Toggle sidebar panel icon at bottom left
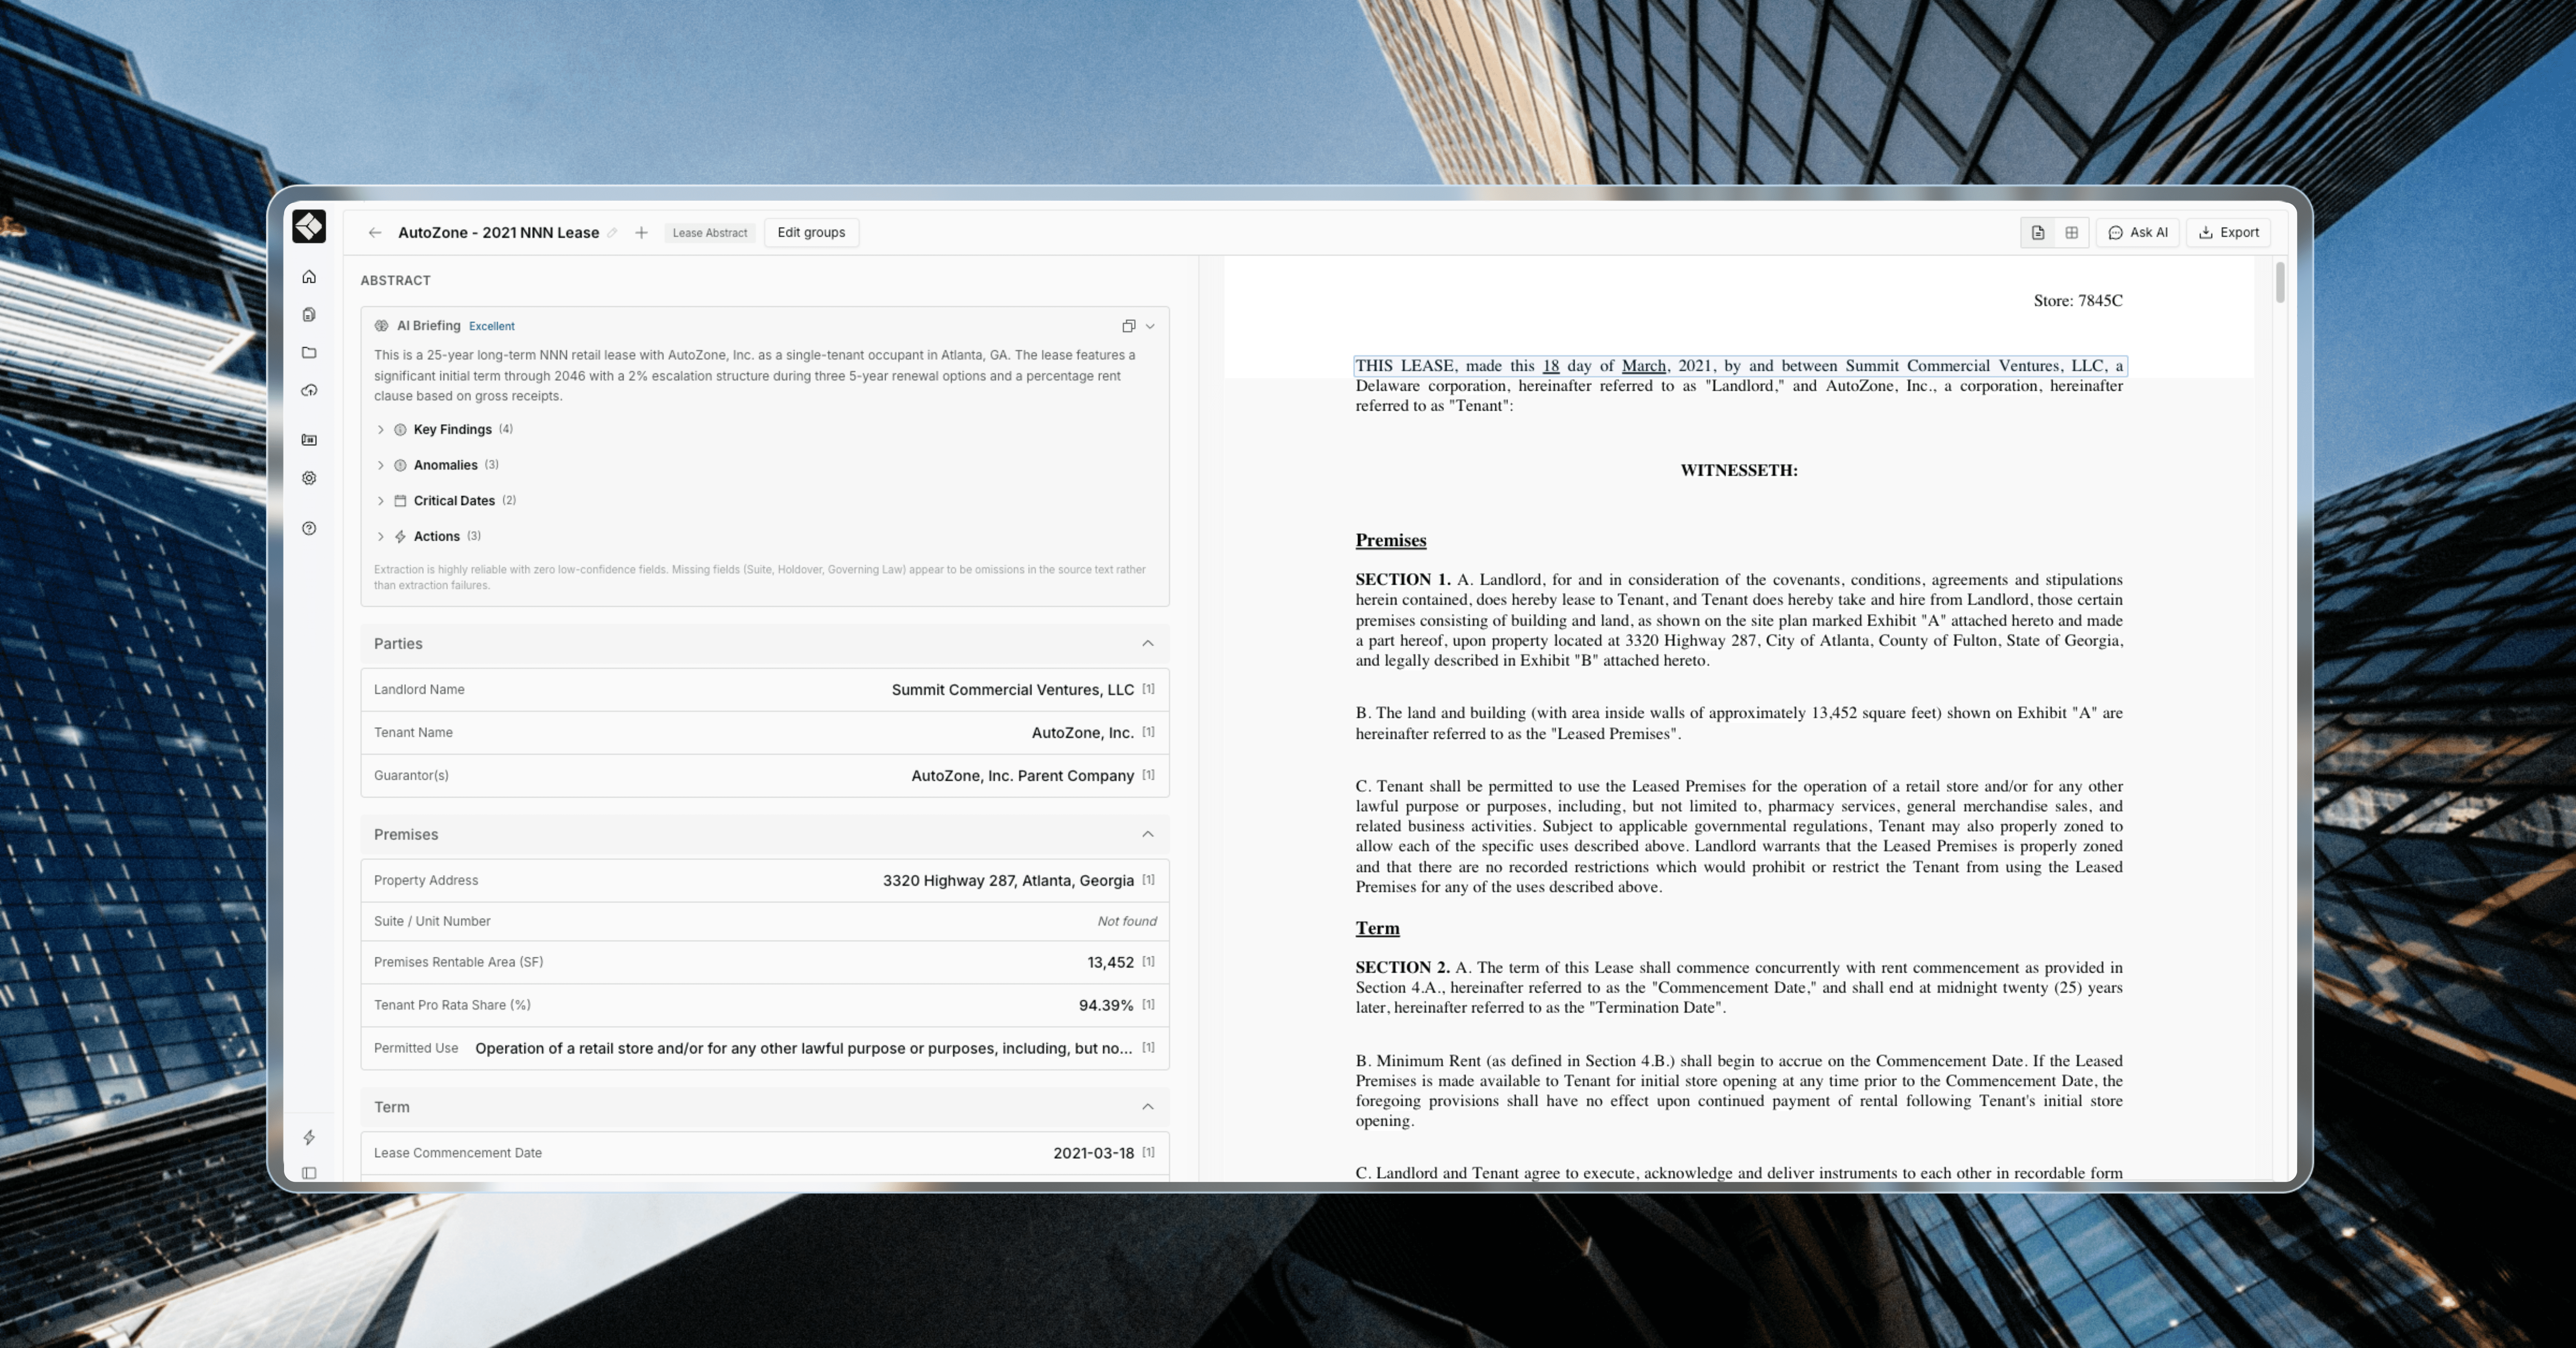 pyautogui.click(x=309, y=1173)
